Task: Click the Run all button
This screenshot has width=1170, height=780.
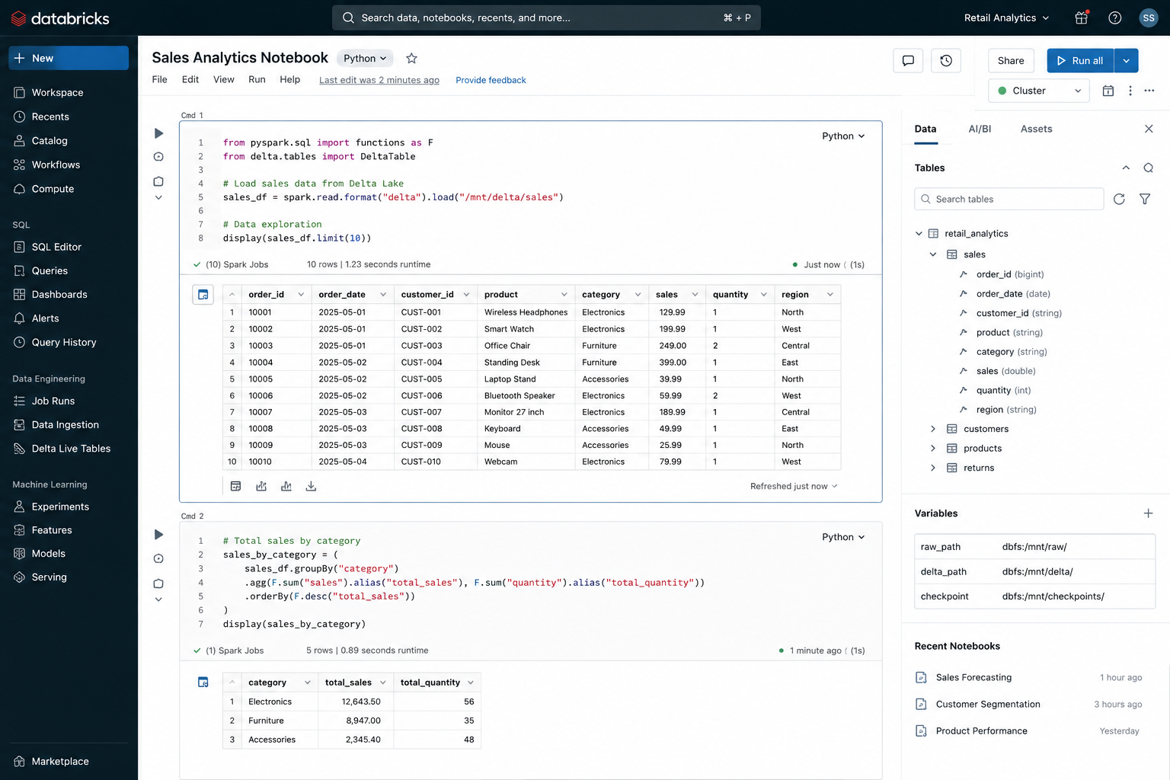Action: (x=1080, y=61)
